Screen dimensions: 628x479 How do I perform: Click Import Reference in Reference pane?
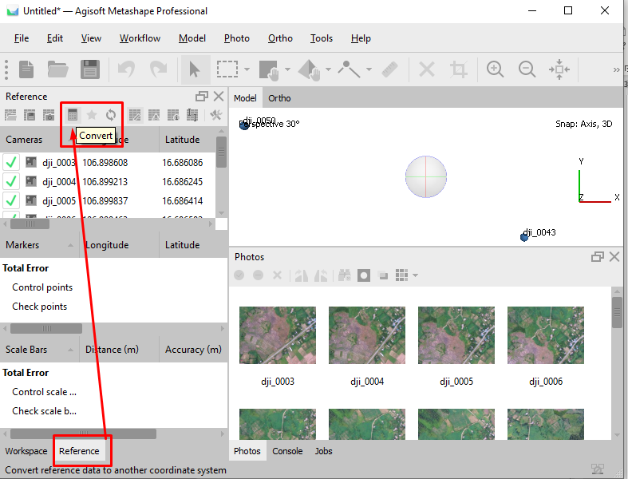pyautogui.click(x=10, y=116)
